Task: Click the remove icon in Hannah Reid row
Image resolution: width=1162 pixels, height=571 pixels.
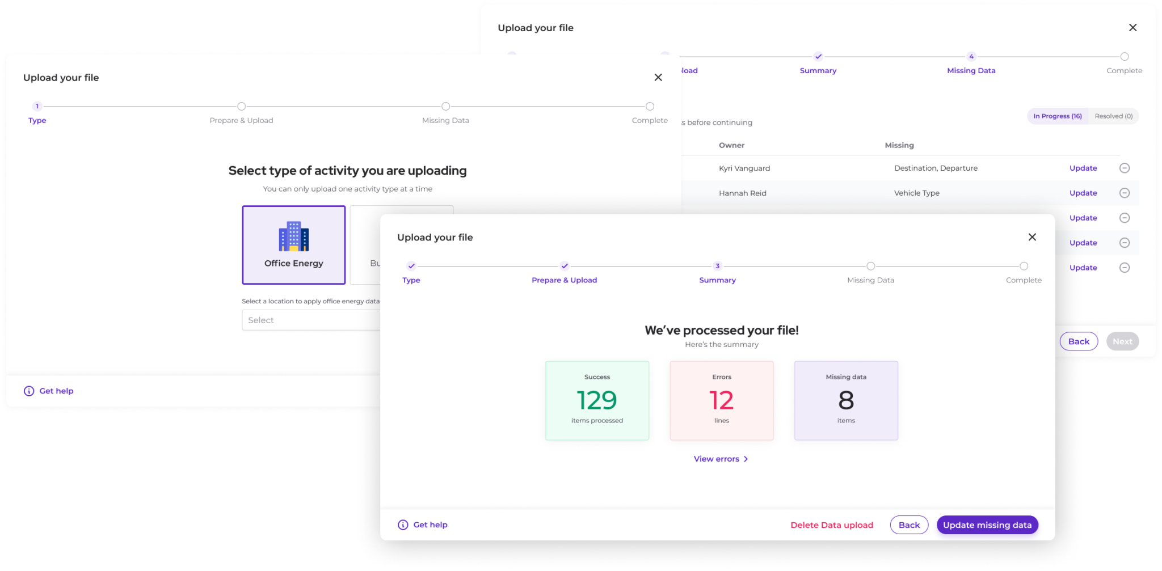Action: (x=1125, y=193)
